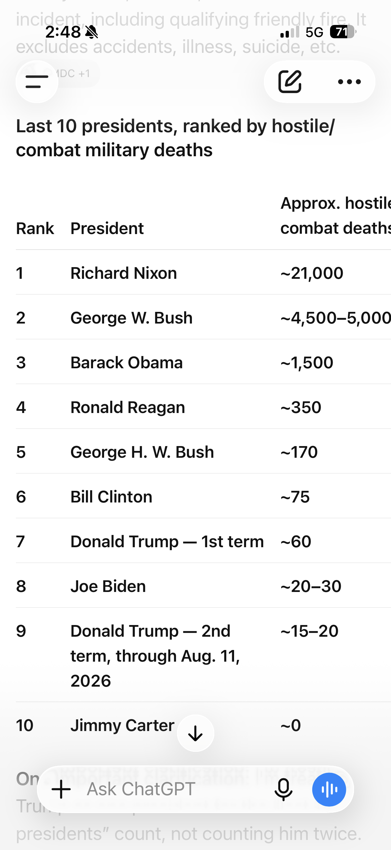Tap the Richard Nixon table row
Screen dimensions: 391x850
203,273
